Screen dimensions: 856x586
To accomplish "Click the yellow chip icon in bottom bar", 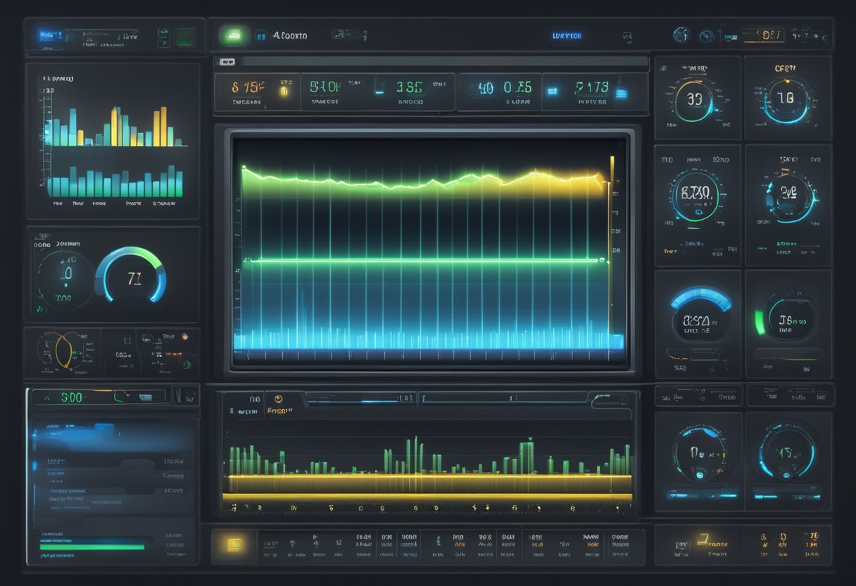I will pyautogui.click(x=234, y=544).
